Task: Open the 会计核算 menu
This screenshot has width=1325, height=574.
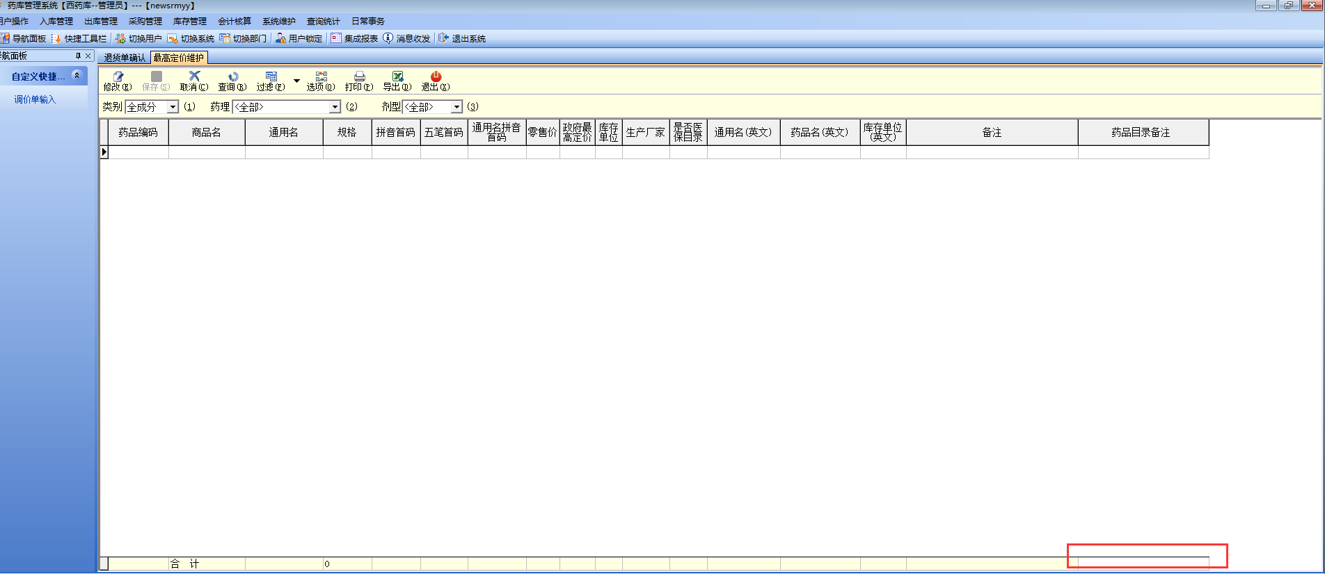Action: coord(235,22)
